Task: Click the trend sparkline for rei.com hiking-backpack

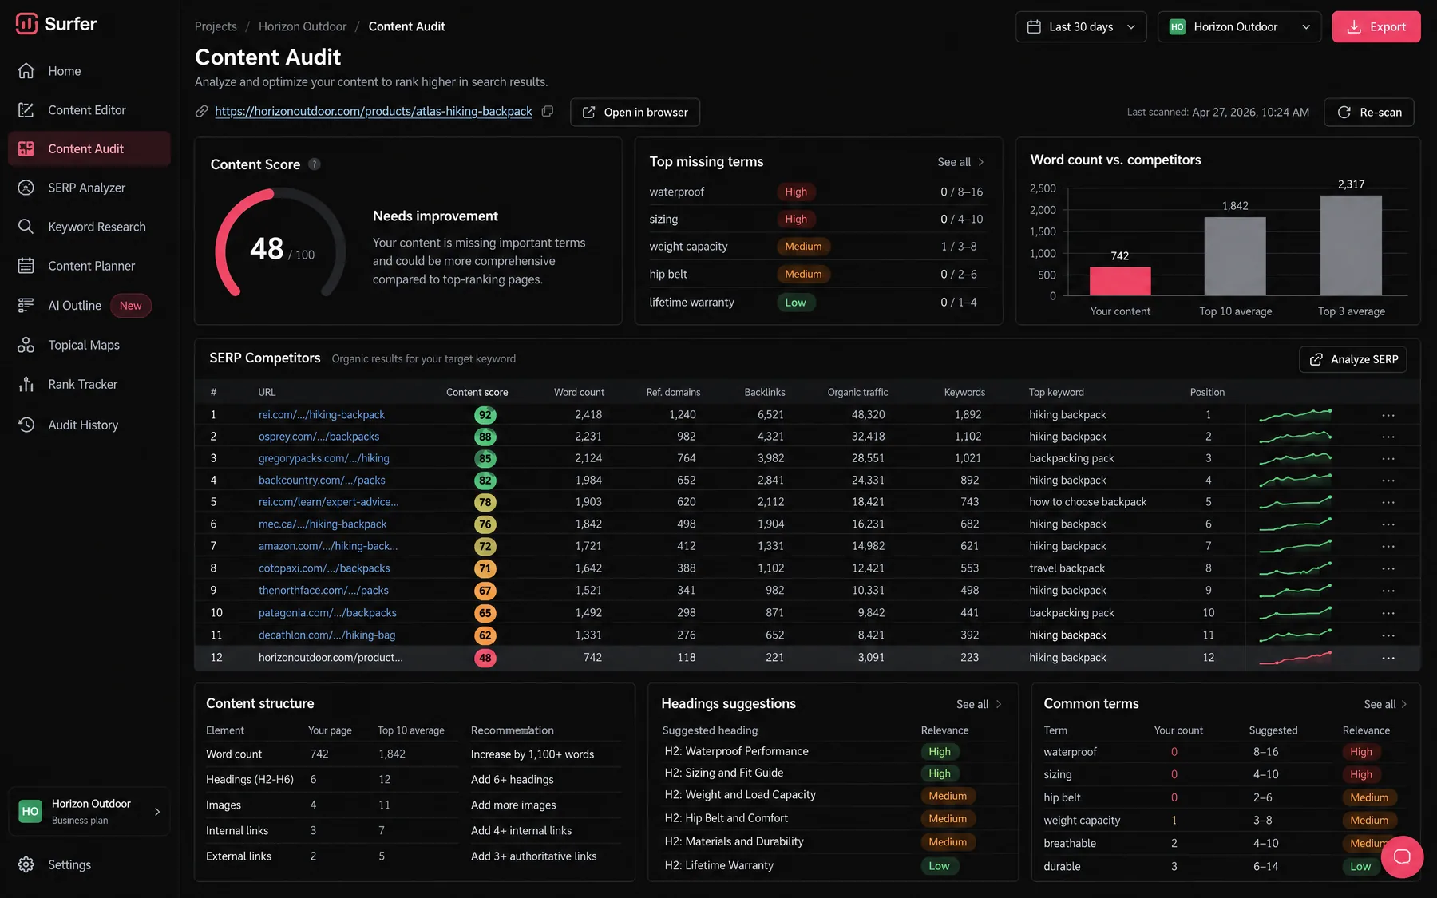Action: (x=1295, y=415)
